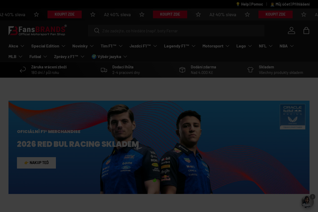Click the package icon for Dodání zdarma

pyautogui.click(x=182, y=70)
